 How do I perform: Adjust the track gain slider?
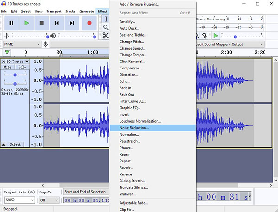click(15, 75)
